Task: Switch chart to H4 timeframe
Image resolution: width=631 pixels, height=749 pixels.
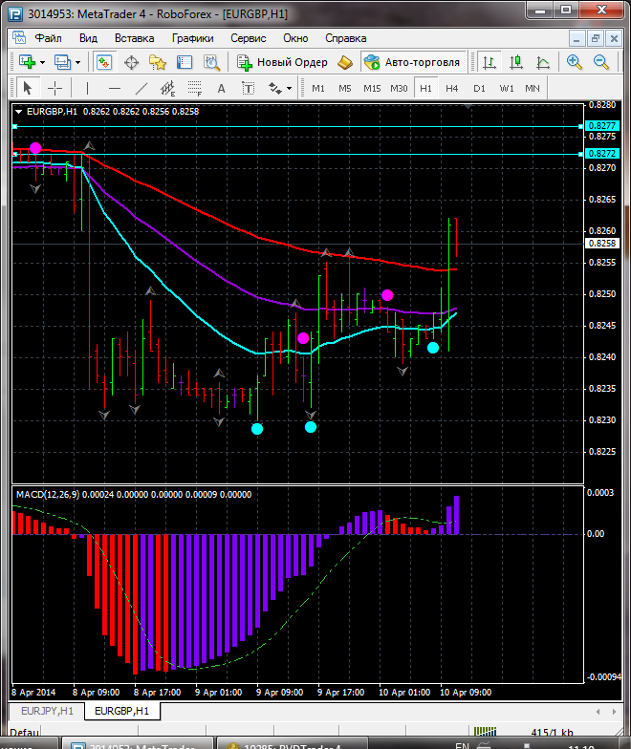Action: point(451,88)
